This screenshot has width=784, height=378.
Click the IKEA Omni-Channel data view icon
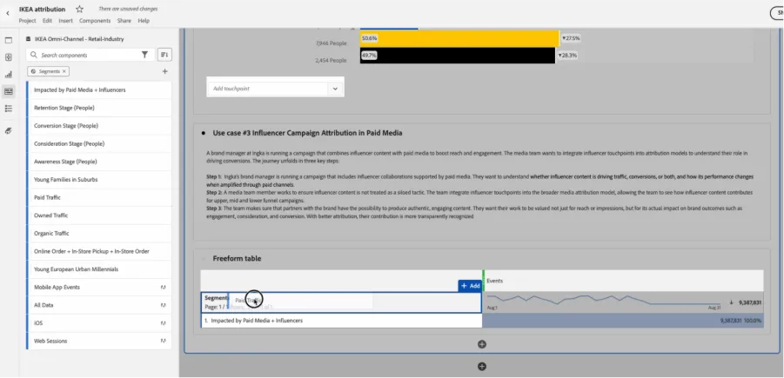29,39
